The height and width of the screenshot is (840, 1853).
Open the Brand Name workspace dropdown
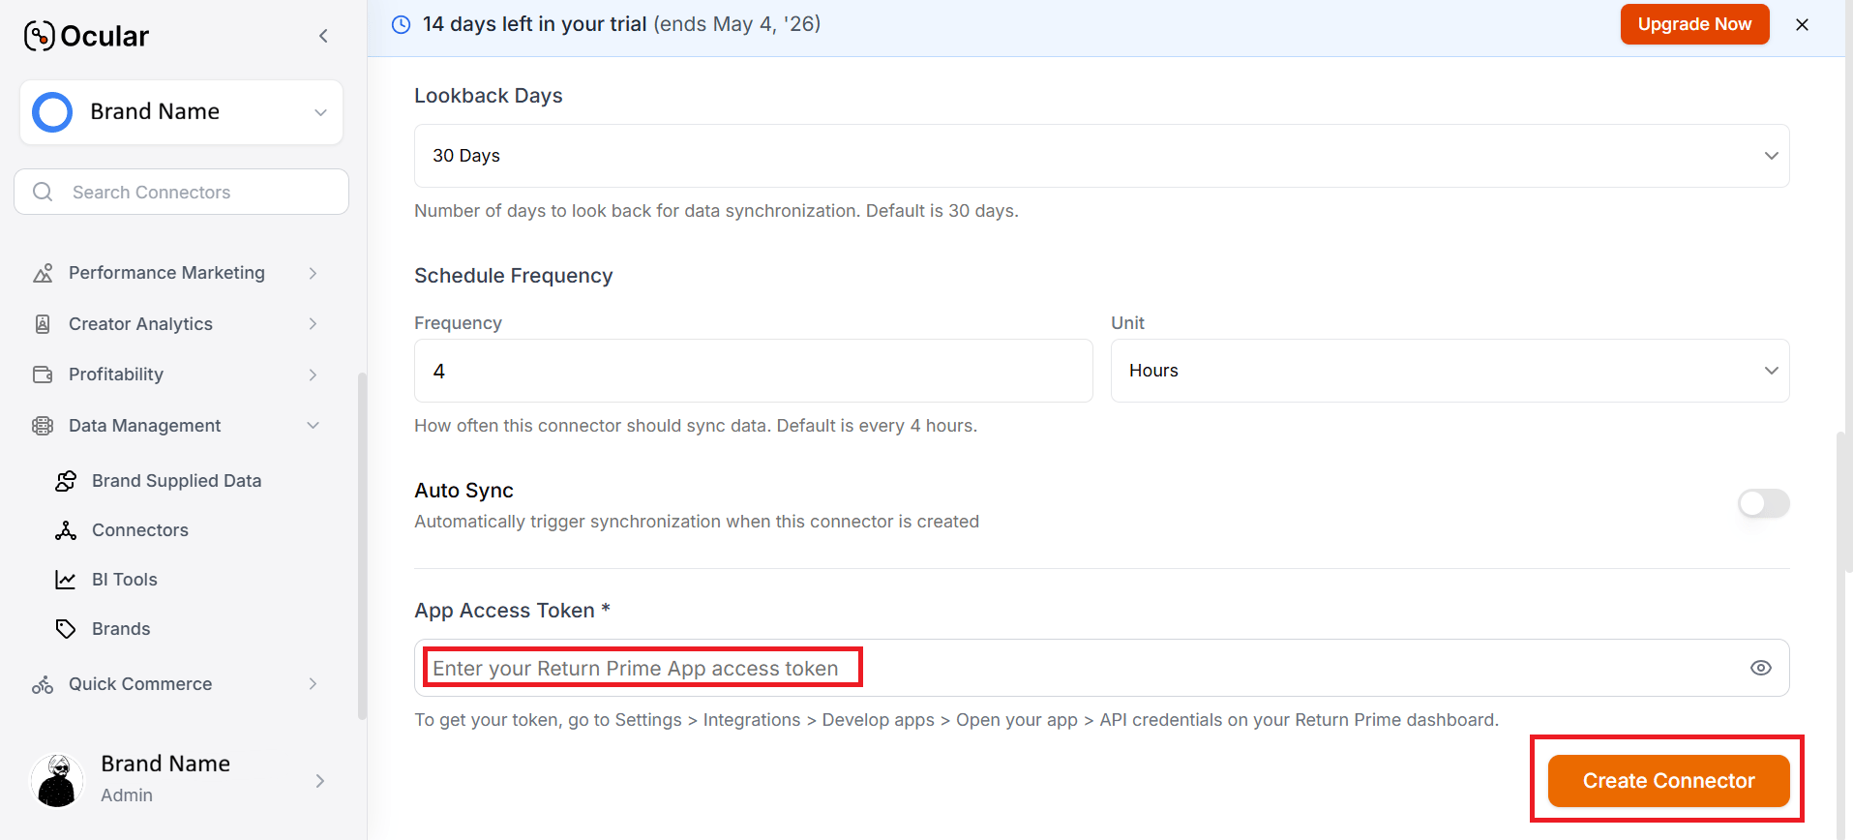click(x=181, y=112)
